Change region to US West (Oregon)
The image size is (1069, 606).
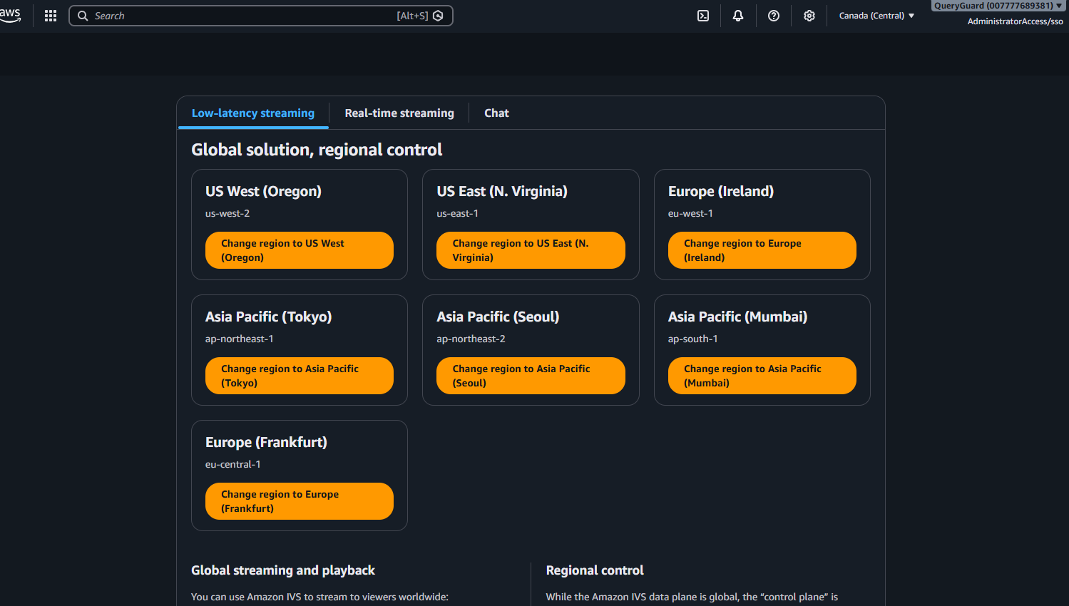point(300,250)
